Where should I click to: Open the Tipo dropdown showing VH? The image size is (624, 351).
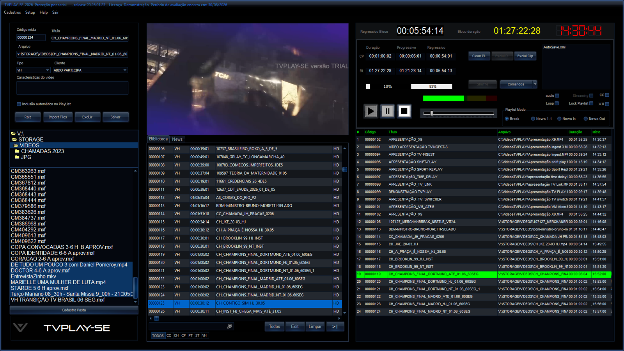[x=34, y=70]
